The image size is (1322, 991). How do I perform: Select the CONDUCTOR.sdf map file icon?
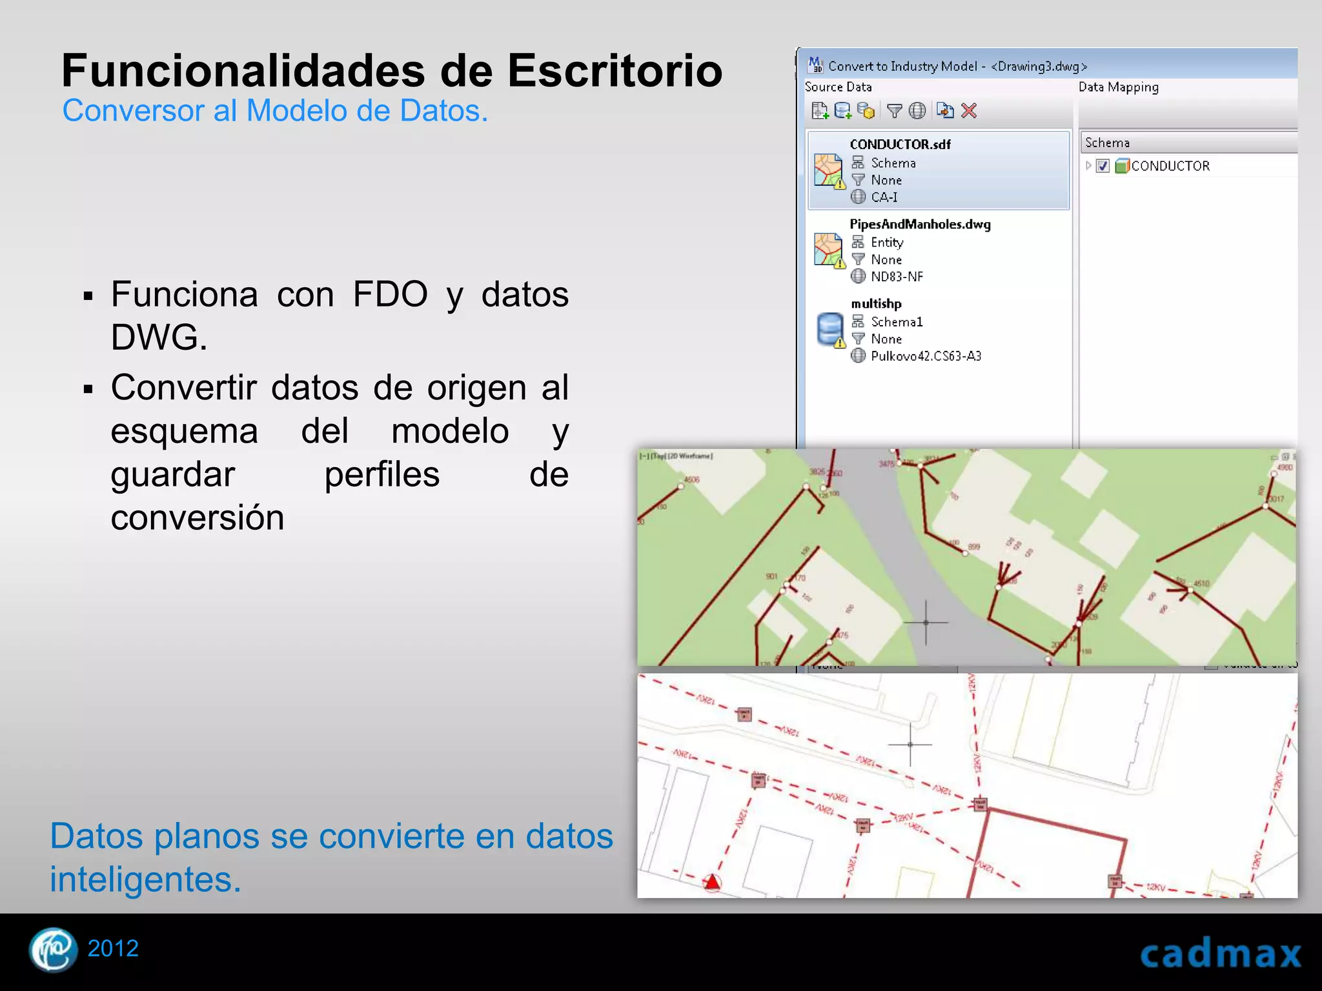point(829,171)
